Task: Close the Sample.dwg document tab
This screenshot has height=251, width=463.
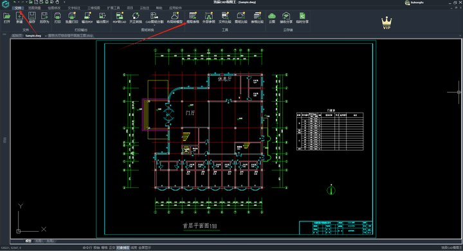Action: pos(46,36)
